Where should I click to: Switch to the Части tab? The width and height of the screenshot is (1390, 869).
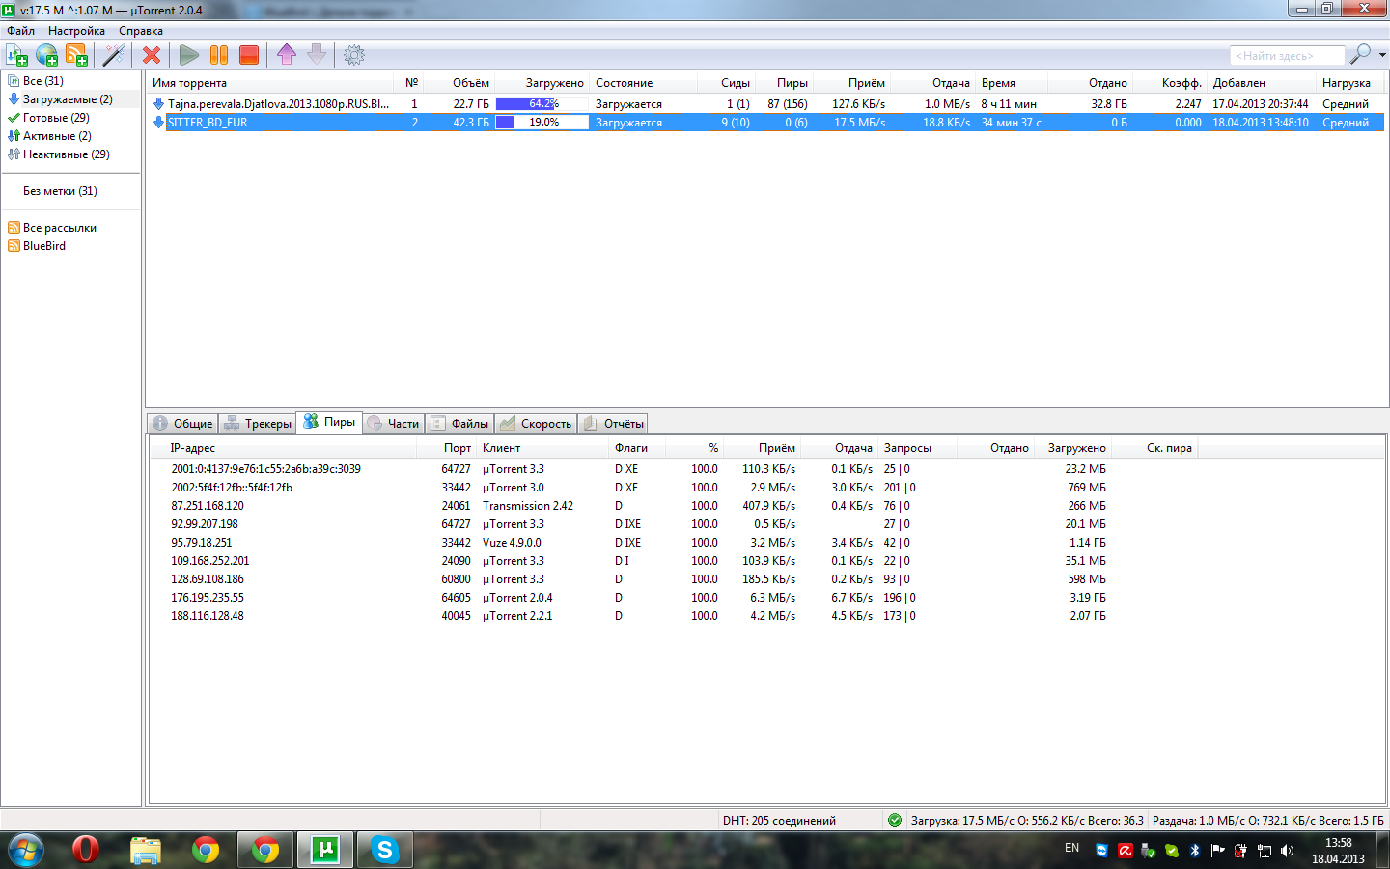(394, 424)
